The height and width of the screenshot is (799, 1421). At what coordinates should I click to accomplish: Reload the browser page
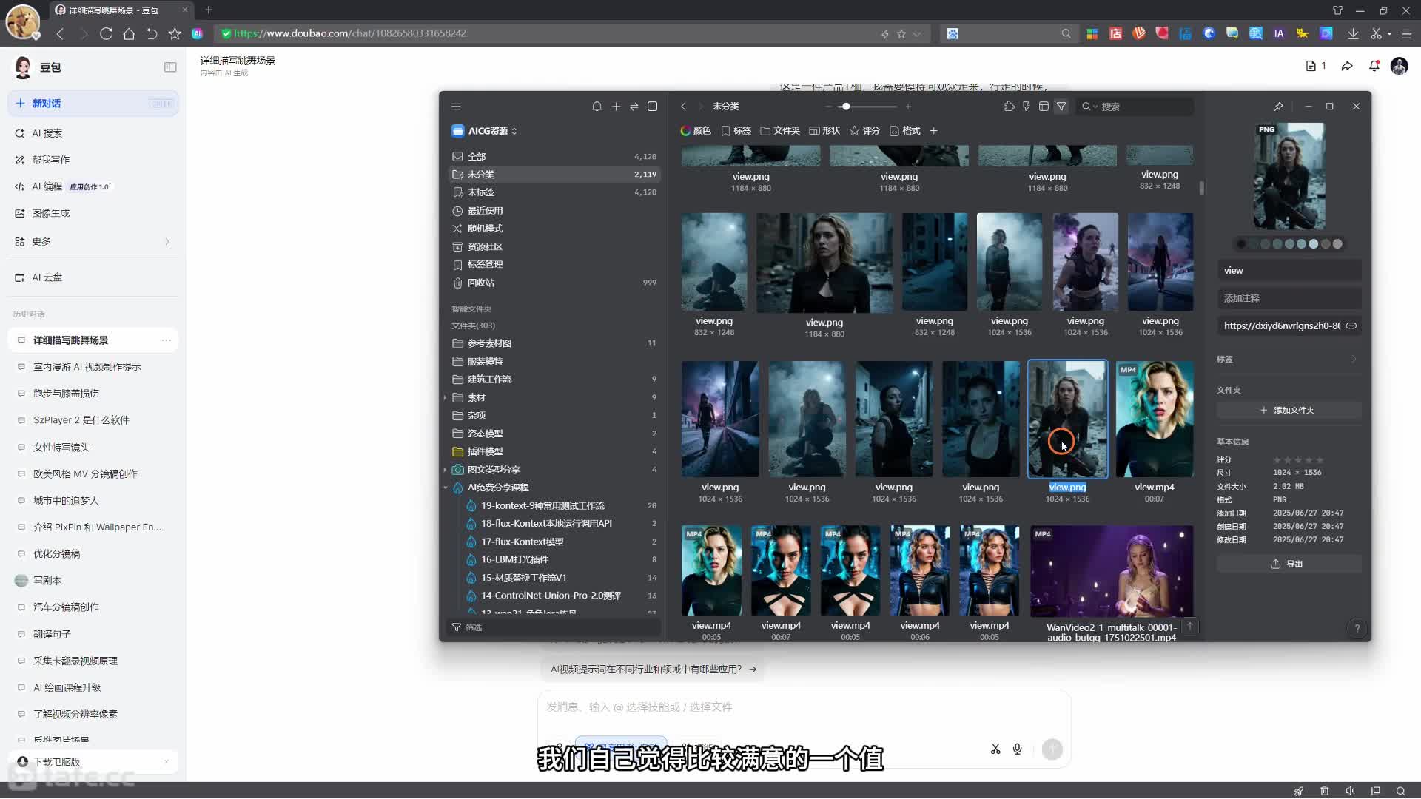[x=107, y=33]
